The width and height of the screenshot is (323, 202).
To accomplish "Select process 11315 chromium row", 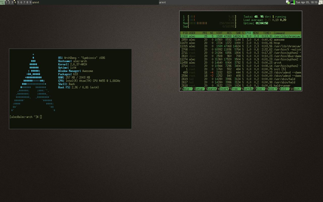I will (x=240, y=46).
